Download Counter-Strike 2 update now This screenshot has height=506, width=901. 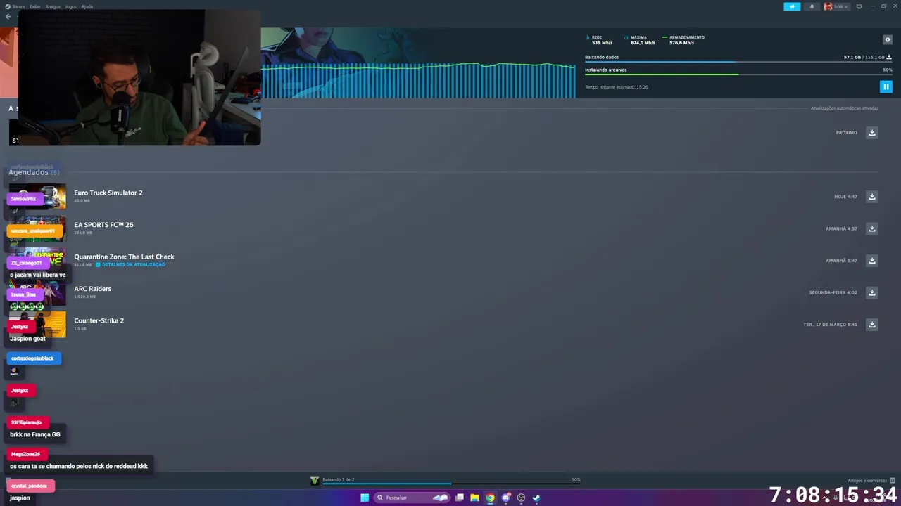coord(871,325)
